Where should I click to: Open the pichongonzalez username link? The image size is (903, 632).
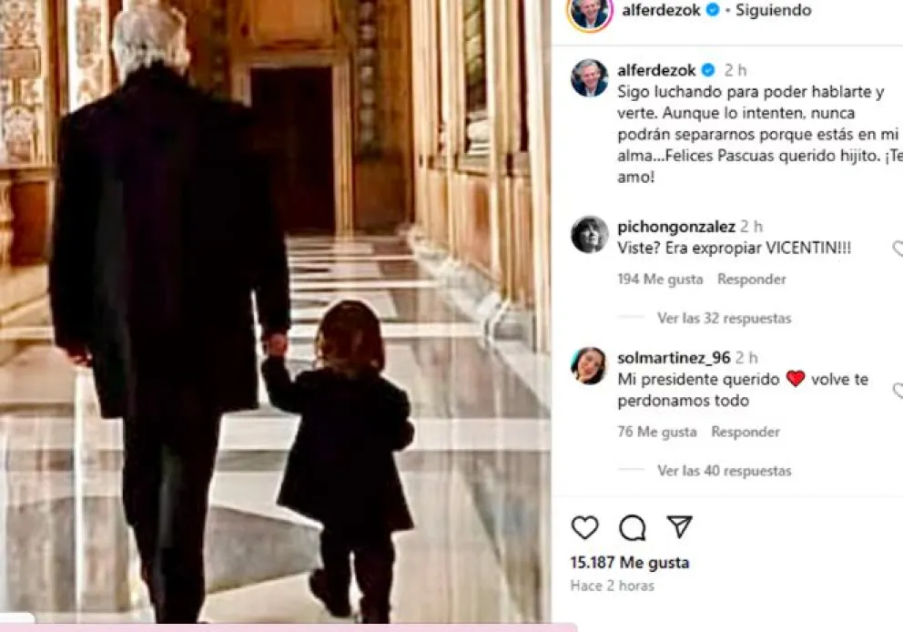click(676, 227)
